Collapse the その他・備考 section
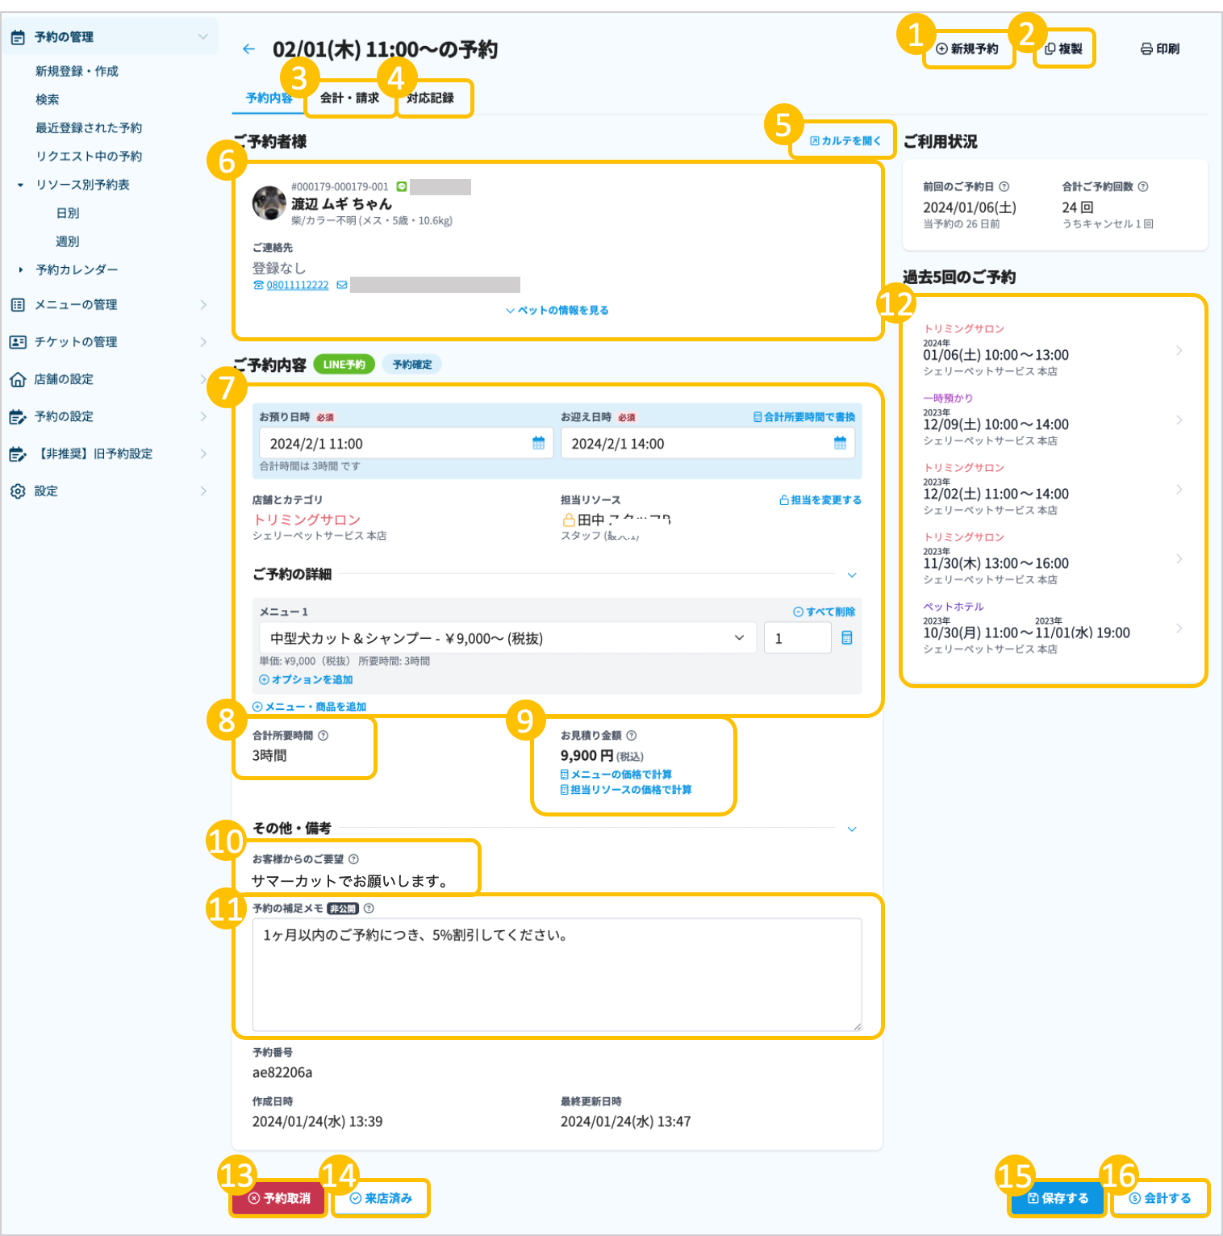Viewport: 1223px width, 1236px height. point(852,829)
